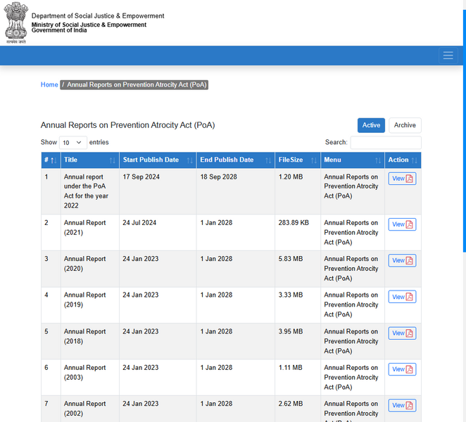
Task: View PDF of Annual Report (2021)
Action: coord(402,224)
